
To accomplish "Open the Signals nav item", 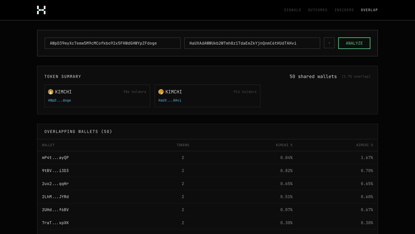I will (x=293, y=10).
